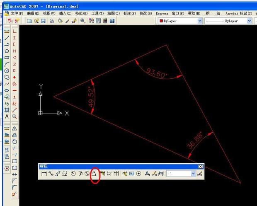Click the Plot print toolbar icon
This screenshot has height=206, width=257.
[52, 21]
